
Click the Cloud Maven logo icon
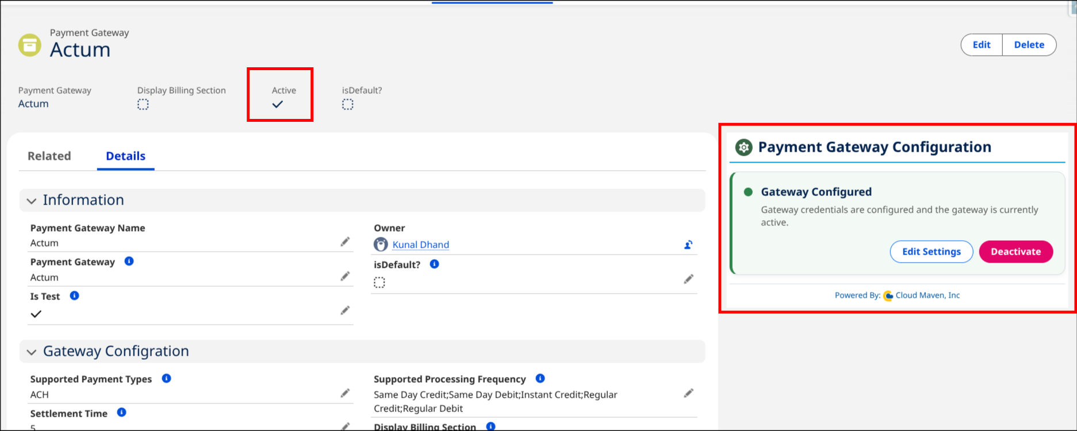888,296
